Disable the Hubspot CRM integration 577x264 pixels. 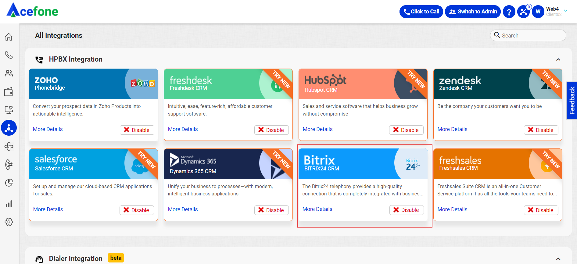pyautogui.click(x=406, y=130)
